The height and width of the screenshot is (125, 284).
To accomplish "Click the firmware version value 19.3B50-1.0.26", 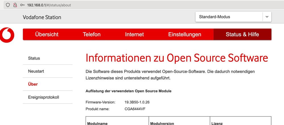I will coord(137,102).
